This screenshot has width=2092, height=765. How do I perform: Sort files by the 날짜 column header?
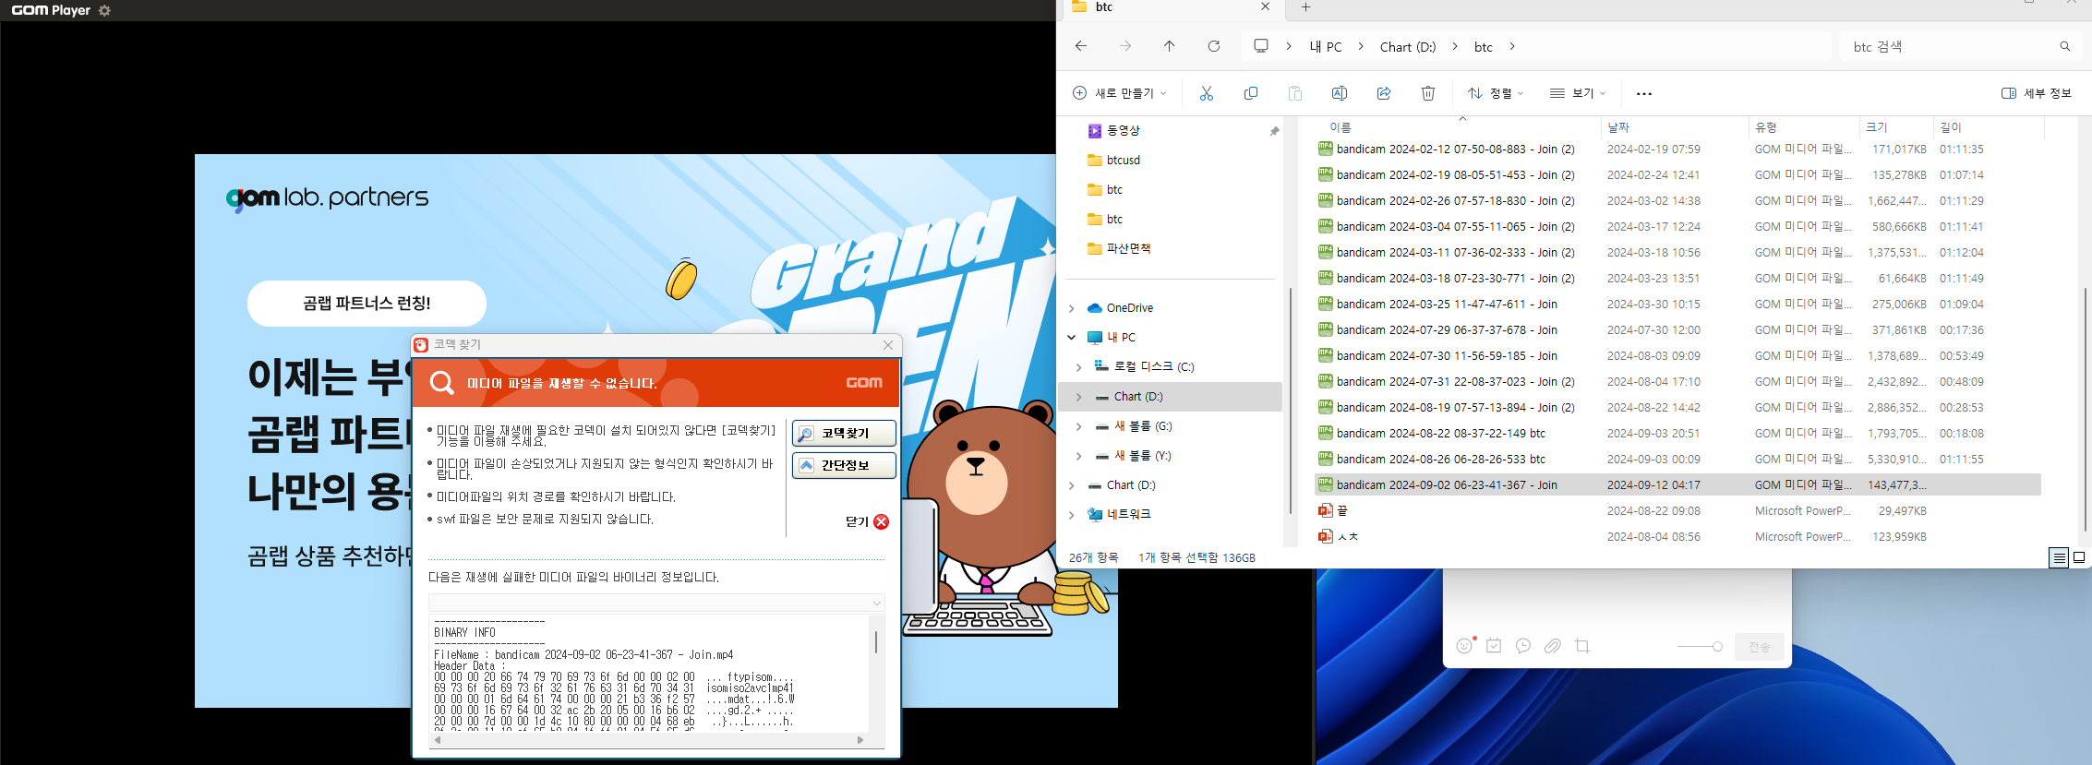[x=1618, y=127]
